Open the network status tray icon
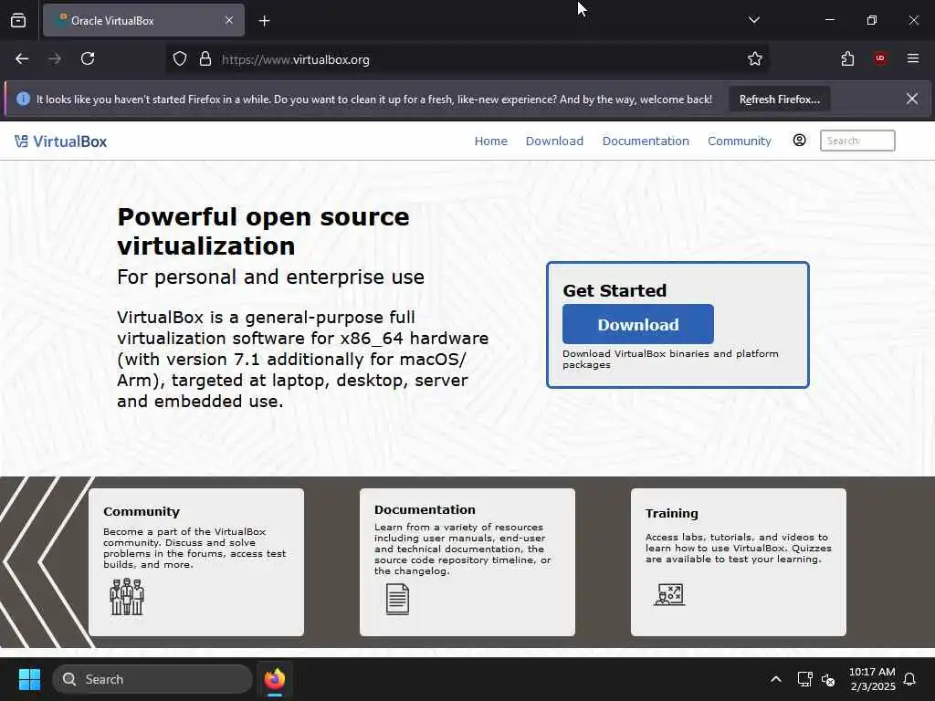 [804, 679]
